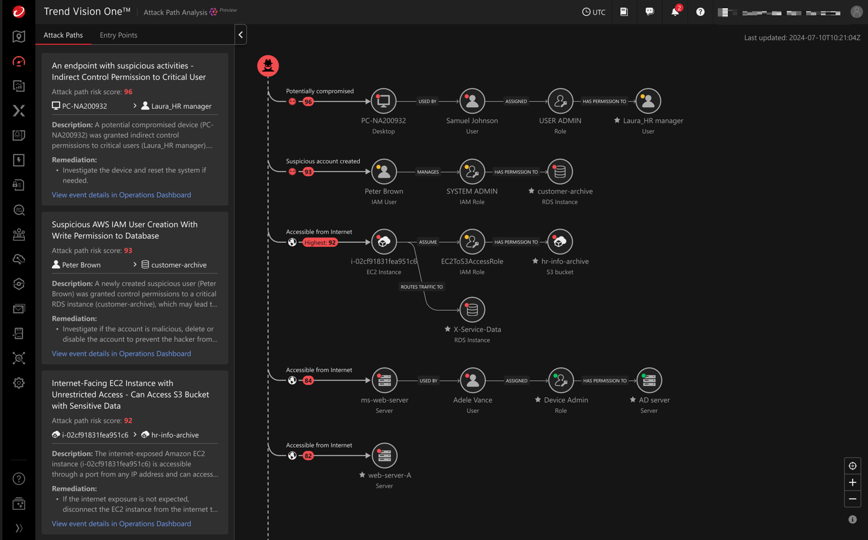Screen dimensions: 868x540
Task: Click the red attacker icon at graph top
Action: click(268, 66)
